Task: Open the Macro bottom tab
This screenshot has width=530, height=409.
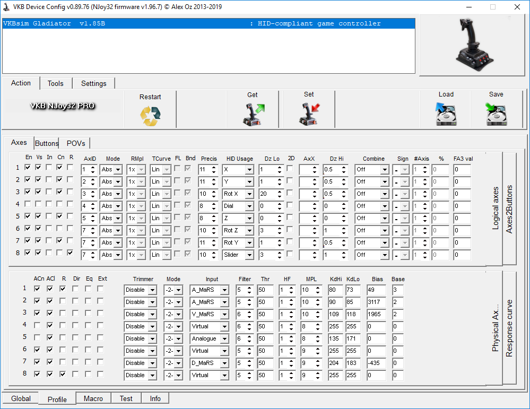Action: click(93, 398)
